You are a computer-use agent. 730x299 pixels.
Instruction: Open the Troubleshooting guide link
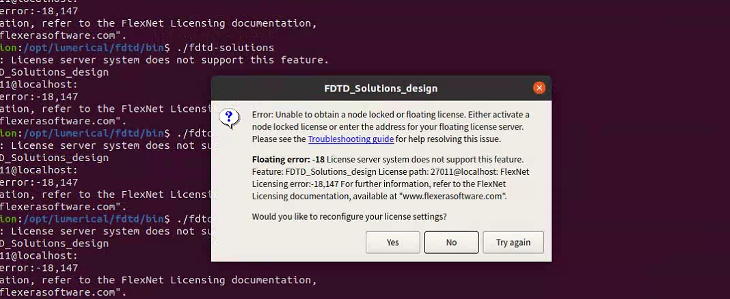pyautogui.click(x=351, y=139)
